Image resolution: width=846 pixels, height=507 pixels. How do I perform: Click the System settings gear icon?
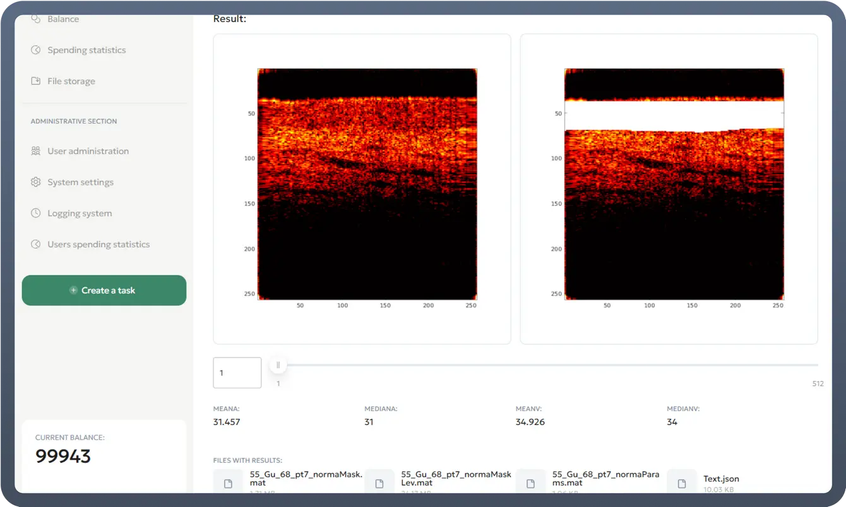(x=36, y=182)
